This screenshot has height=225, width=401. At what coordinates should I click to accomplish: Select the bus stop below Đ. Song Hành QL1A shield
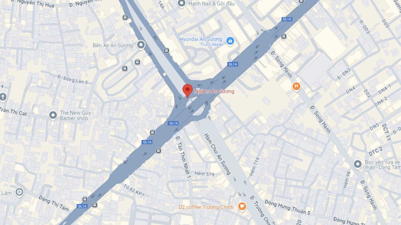284,36
